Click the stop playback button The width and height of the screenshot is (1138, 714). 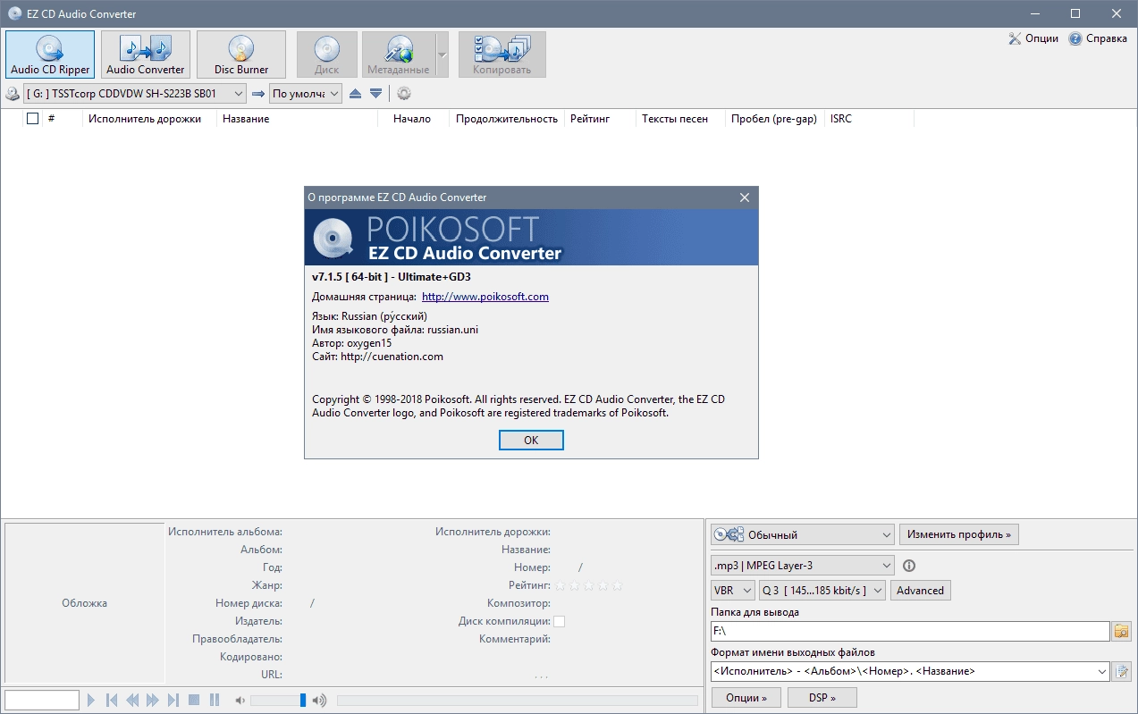[194, 700]
